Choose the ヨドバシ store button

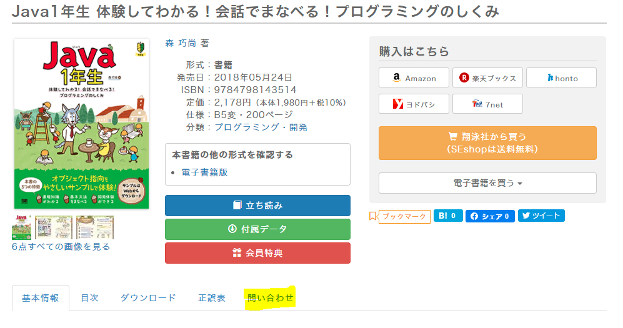pyautogui.click(x=413, y=104)
